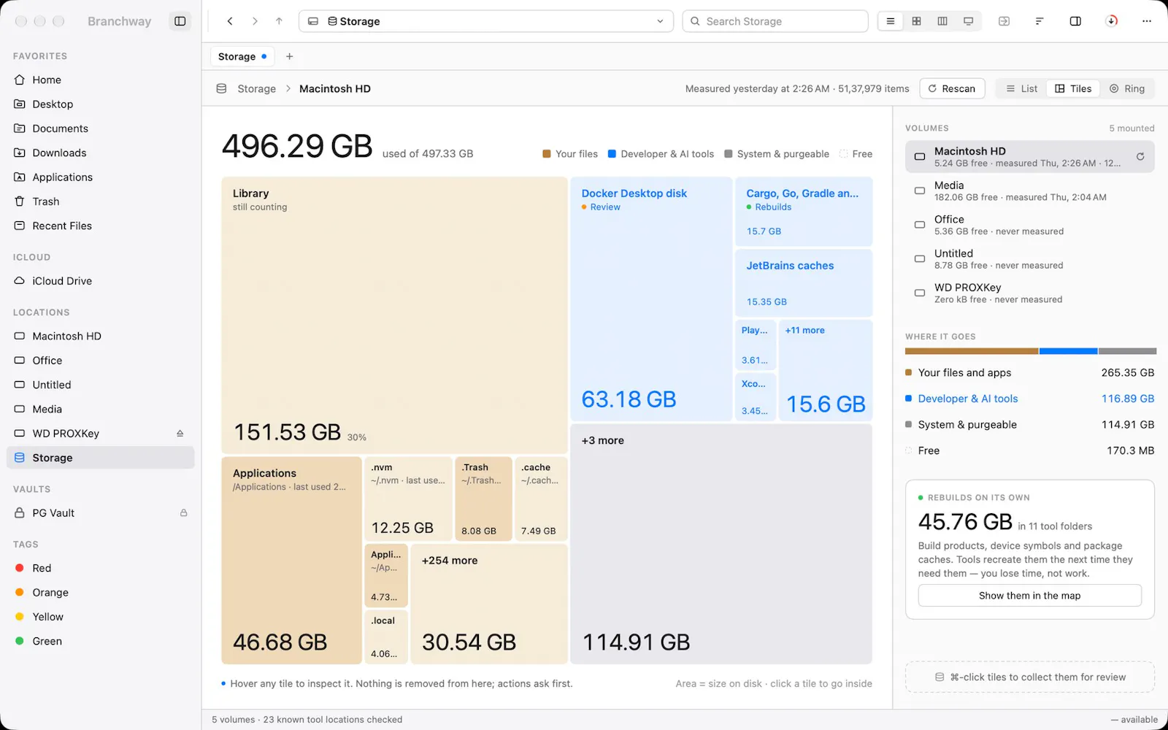This screenshot has width=1168, height=730.
Task: Open the more options ellipsis menu
Action: coord(1147,21)
